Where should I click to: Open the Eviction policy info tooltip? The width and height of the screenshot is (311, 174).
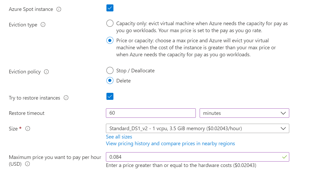point(47,72)
